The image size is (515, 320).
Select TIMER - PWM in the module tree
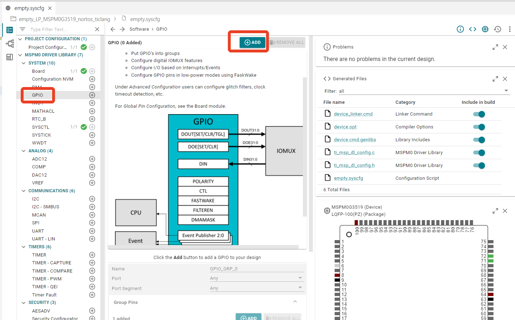pos(47,279)
